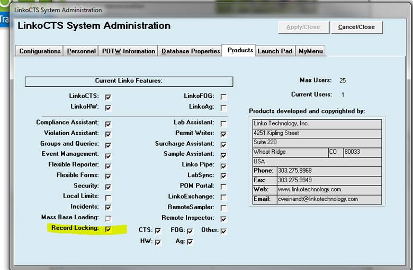Click the window title bar text
This screenshot has height=270, width=413.
(58, 10)
